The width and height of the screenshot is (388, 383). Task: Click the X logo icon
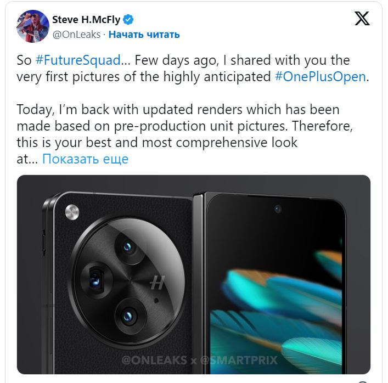[362, 20]
